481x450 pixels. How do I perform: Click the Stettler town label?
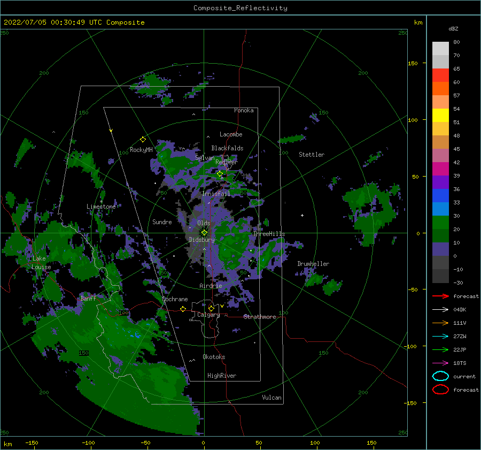(312, 155)
